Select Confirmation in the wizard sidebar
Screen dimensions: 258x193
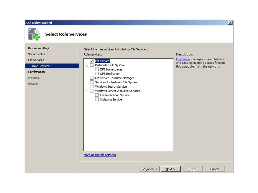(37, 72)
